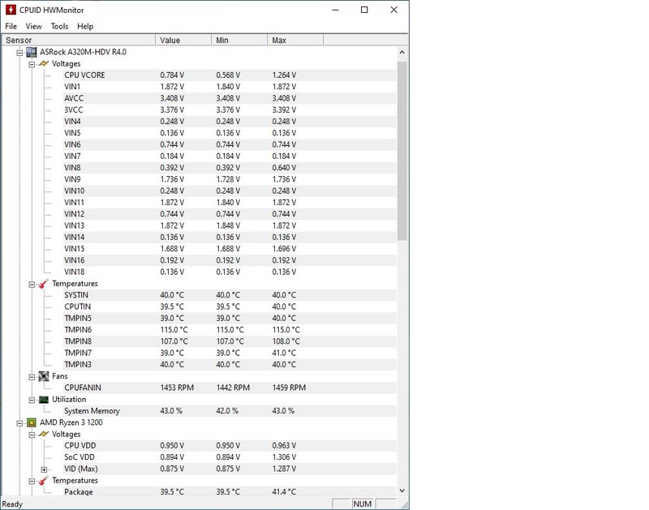649x510 pixels.
Task: Open the Help menu
Action: coord(85,26)
